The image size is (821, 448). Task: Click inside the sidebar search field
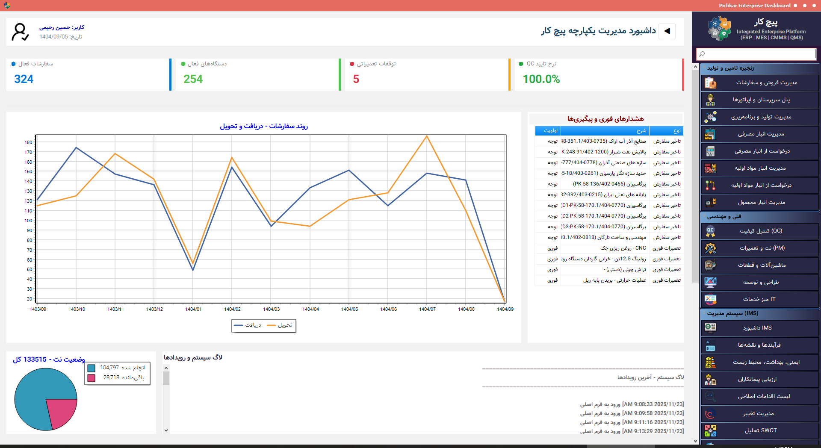pyautogui.click(x=756, y=54)
